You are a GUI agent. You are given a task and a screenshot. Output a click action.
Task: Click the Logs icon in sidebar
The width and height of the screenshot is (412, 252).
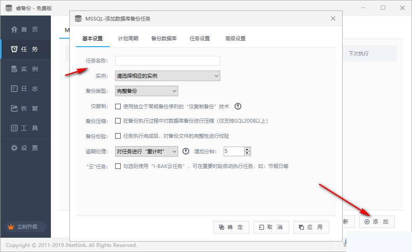click(14, 89)
